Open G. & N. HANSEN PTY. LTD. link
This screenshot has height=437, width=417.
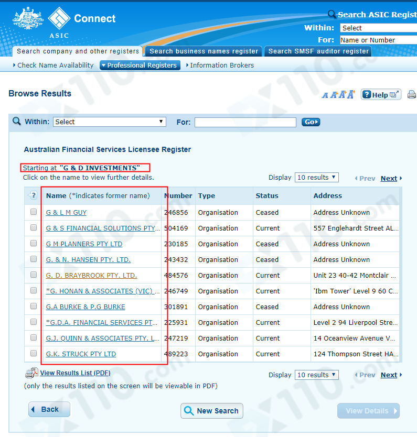pyautogui.click(x=88, y=260)
